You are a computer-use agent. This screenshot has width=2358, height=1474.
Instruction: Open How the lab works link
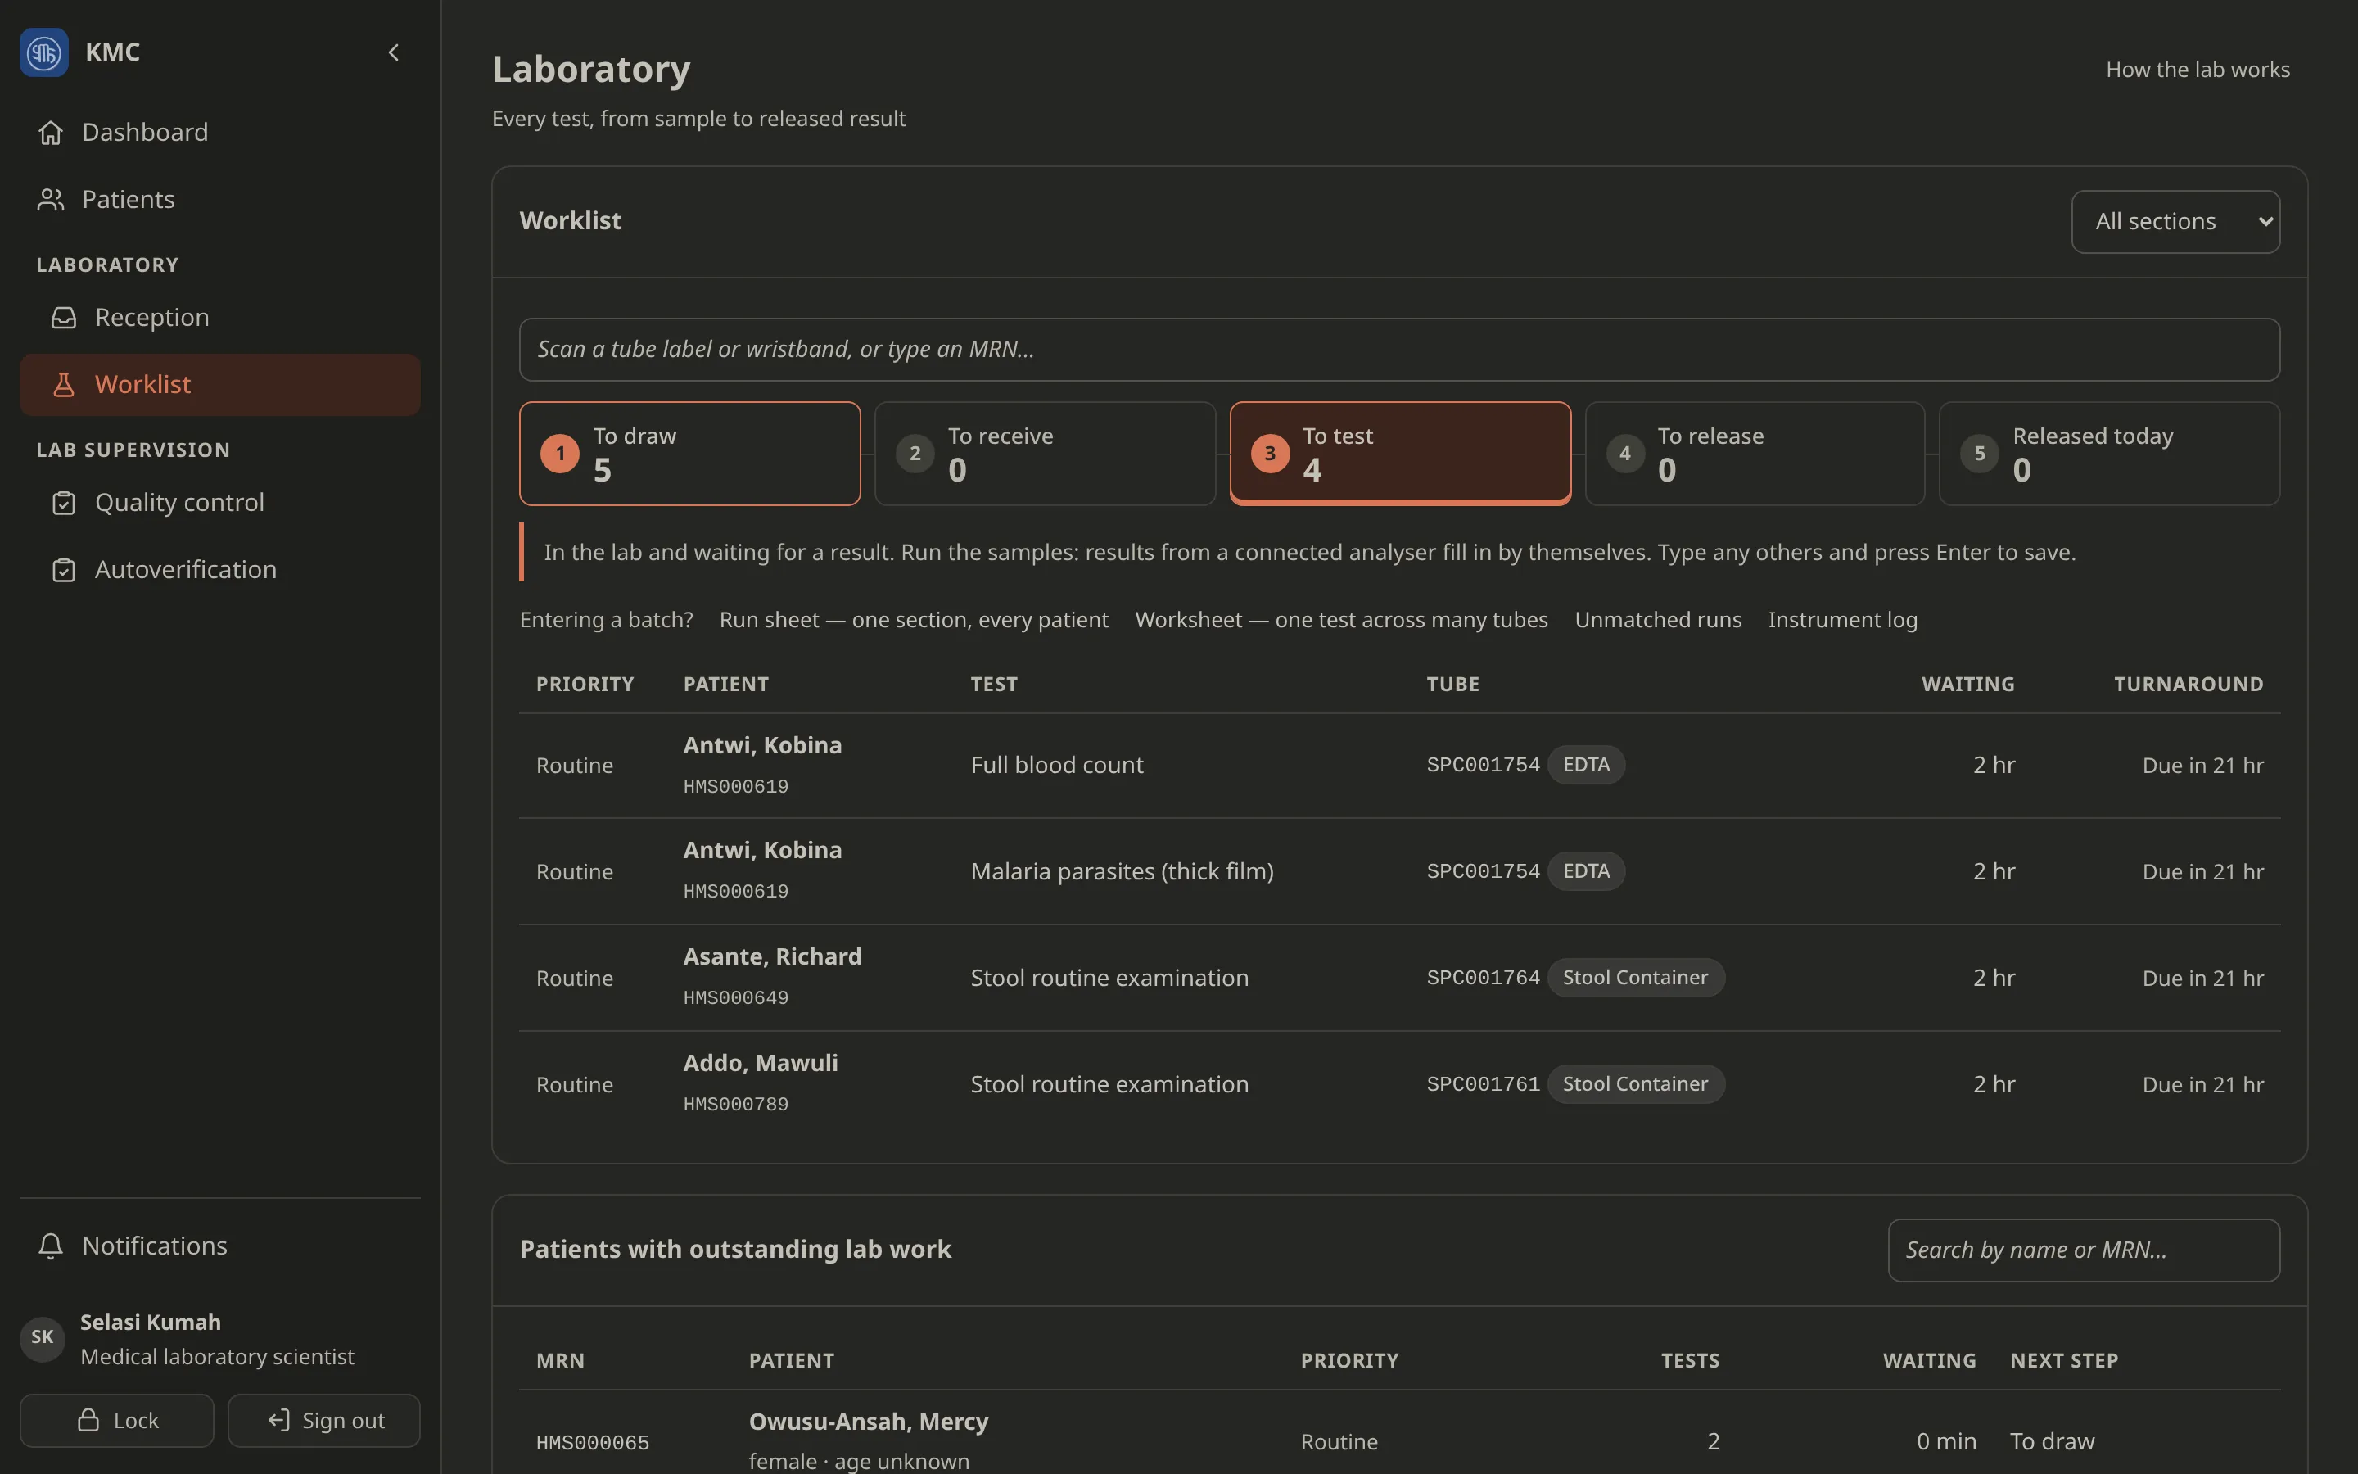tap(2198, 70)
